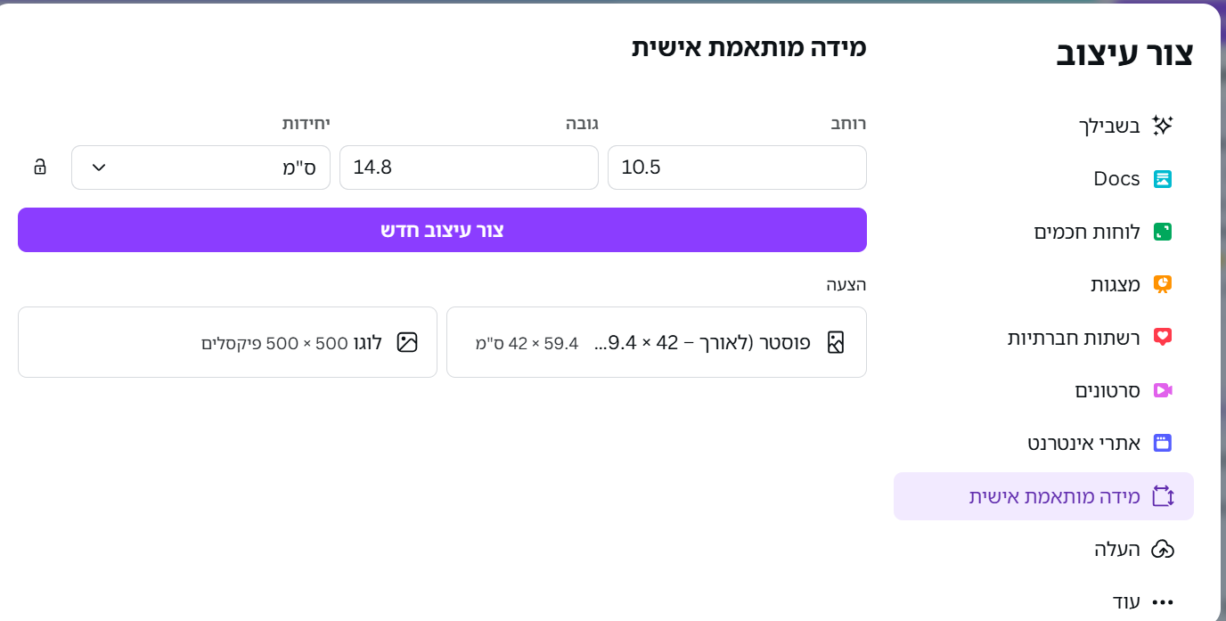Select the Custom size resize icon
The image size is (1226, 621).
tap(1164, 496)
